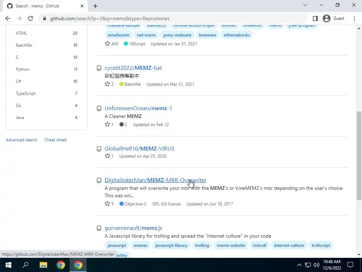Select the net-worm topic tag

tap(146, 35)
